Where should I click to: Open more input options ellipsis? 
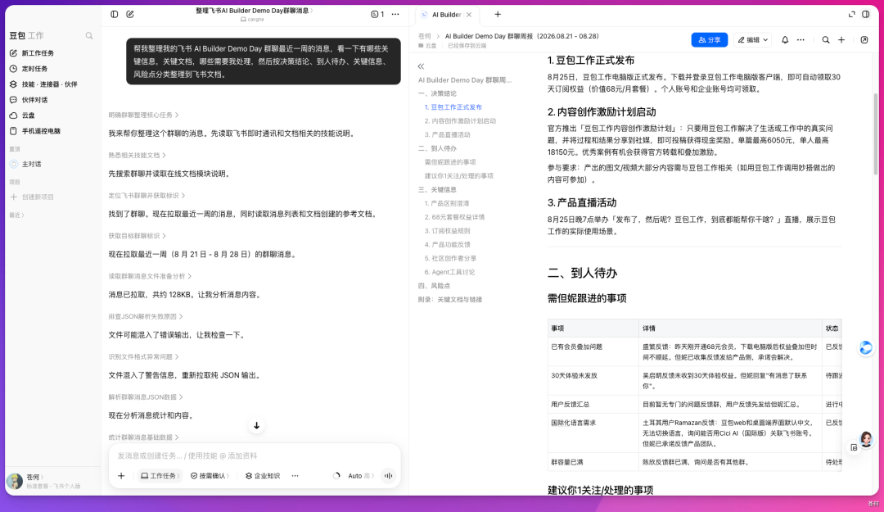point(295,476)
